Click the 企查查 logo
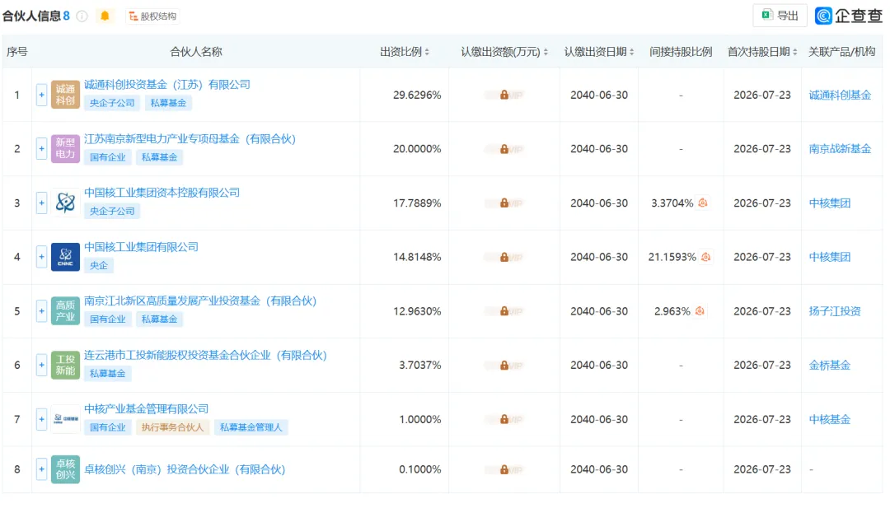The width and height of the screenshot is (890, 508). point(849,16)
